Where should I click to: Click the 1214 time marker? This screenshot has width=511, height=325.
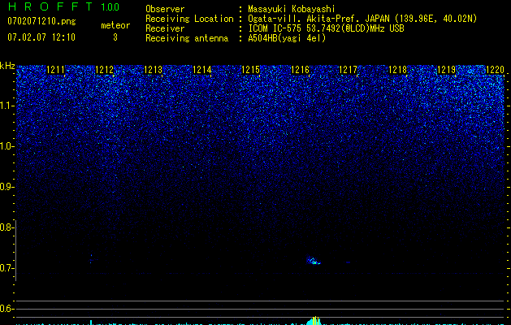click(202, 69)
